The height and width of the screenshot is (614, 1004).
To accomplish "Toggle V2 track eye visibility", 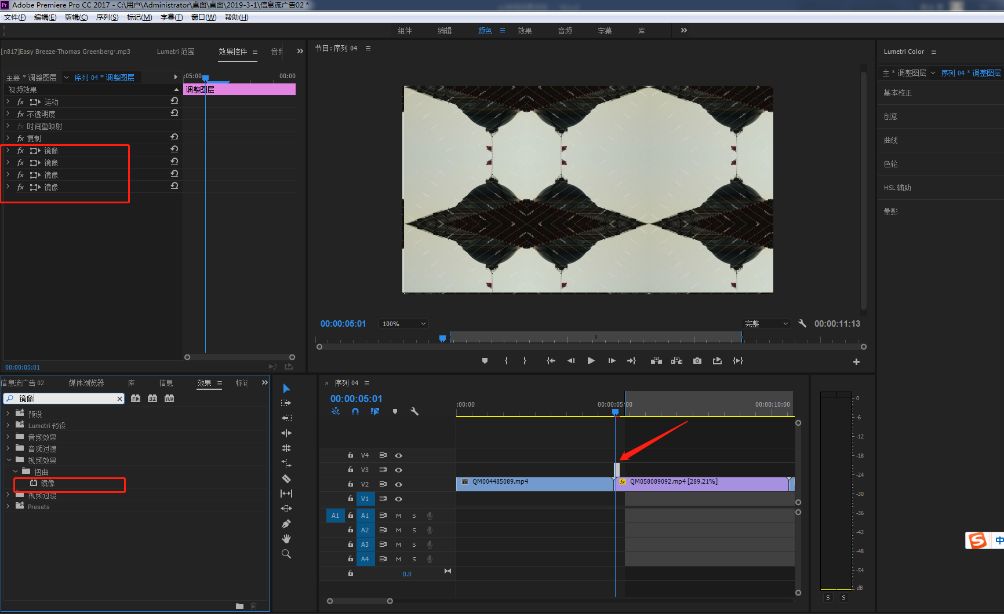I will click(x=399, y=484).
